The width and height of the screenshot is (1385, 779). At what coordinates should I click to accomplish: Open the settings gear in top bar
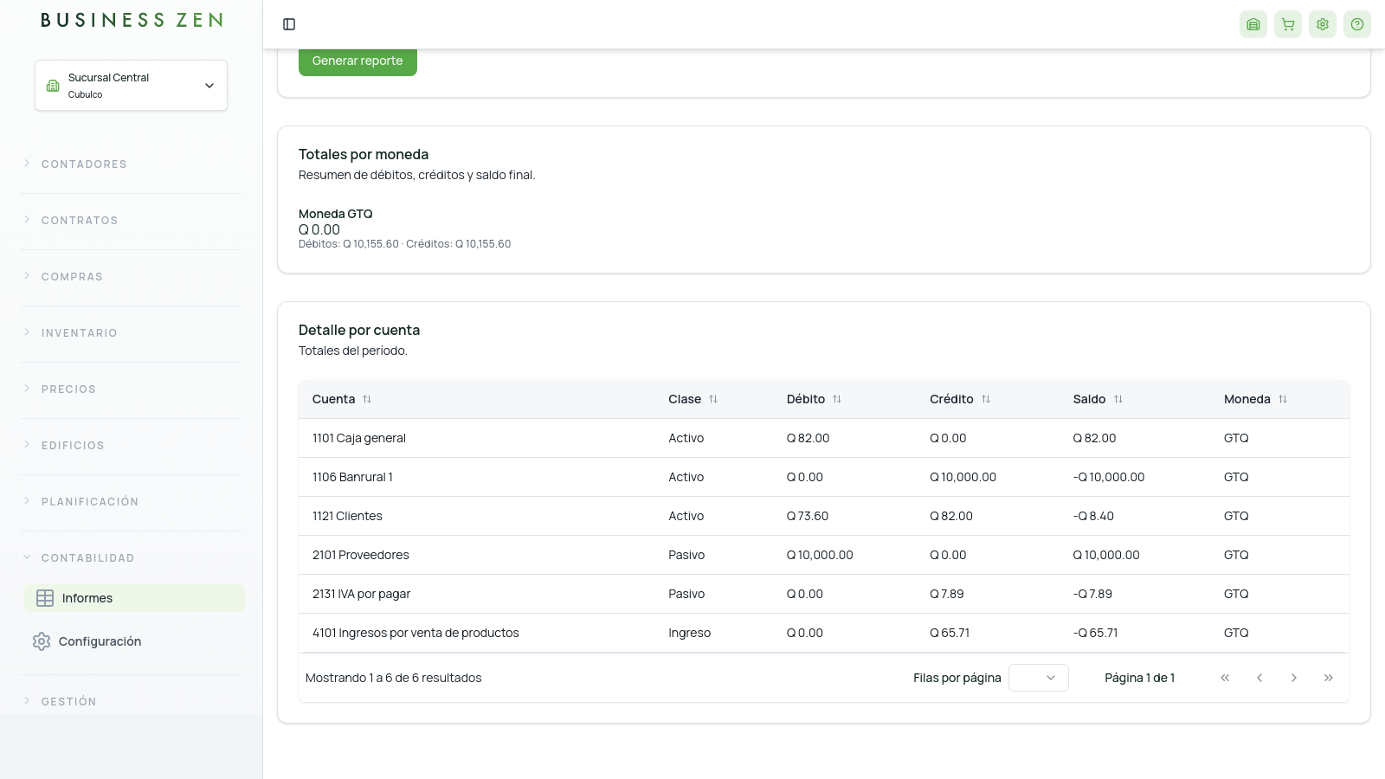tap(1323, 24)
